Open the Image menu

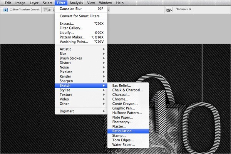[x=20, y=3]
